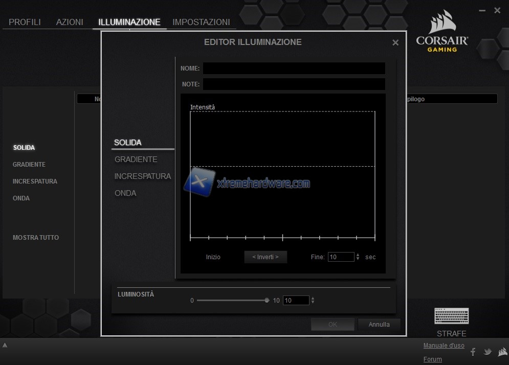Close the Editor Illuminazione dialog with X
Screen dimensions: 509x365
tap(395, 43)
